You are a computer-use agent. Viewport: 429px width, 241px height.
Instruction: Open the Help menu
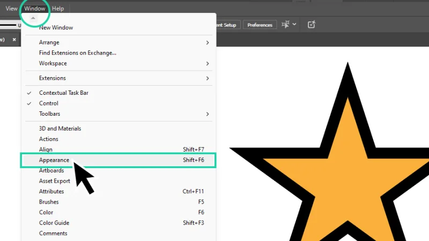pyautogui.click(x=58, y=9)
